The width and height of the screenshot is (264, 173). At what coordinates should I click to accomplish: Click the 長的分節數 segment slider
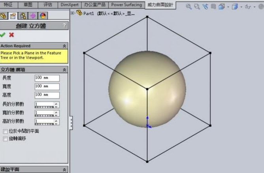coord(44,107)
